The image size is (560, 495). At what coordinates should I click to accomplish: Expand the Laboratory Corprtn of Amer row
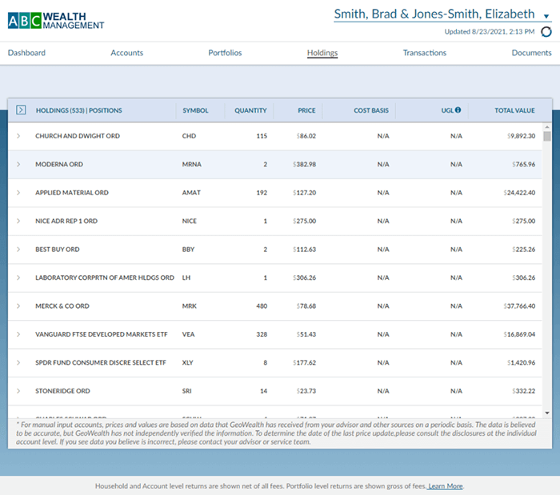coord(18,277)
